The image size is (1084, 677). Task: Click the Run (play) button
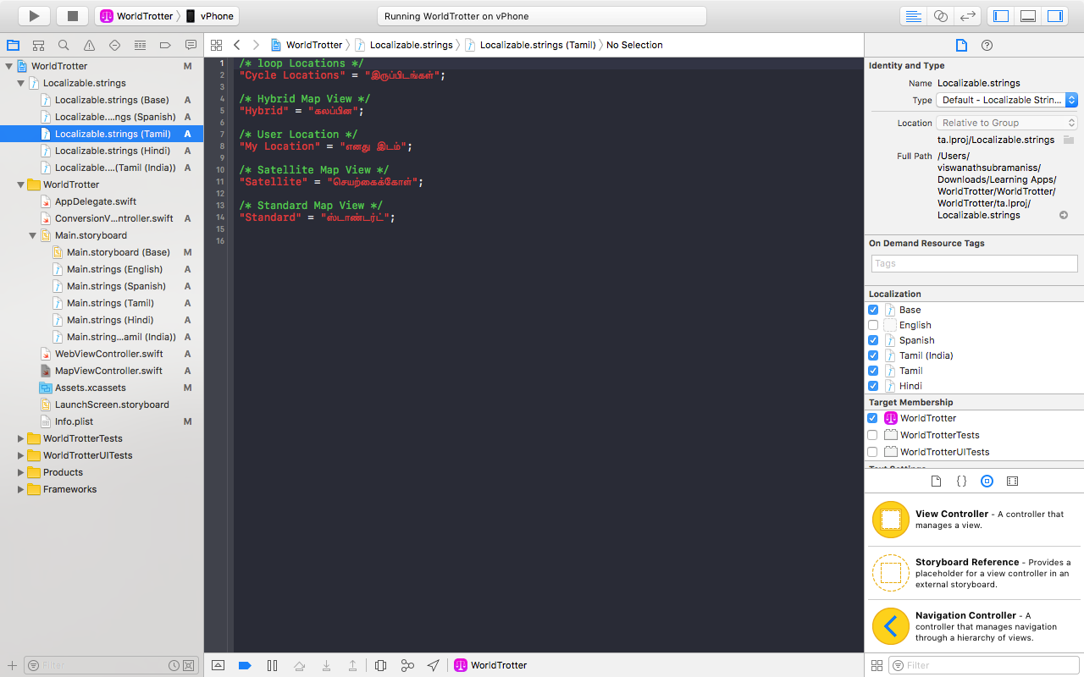point(34,16)
